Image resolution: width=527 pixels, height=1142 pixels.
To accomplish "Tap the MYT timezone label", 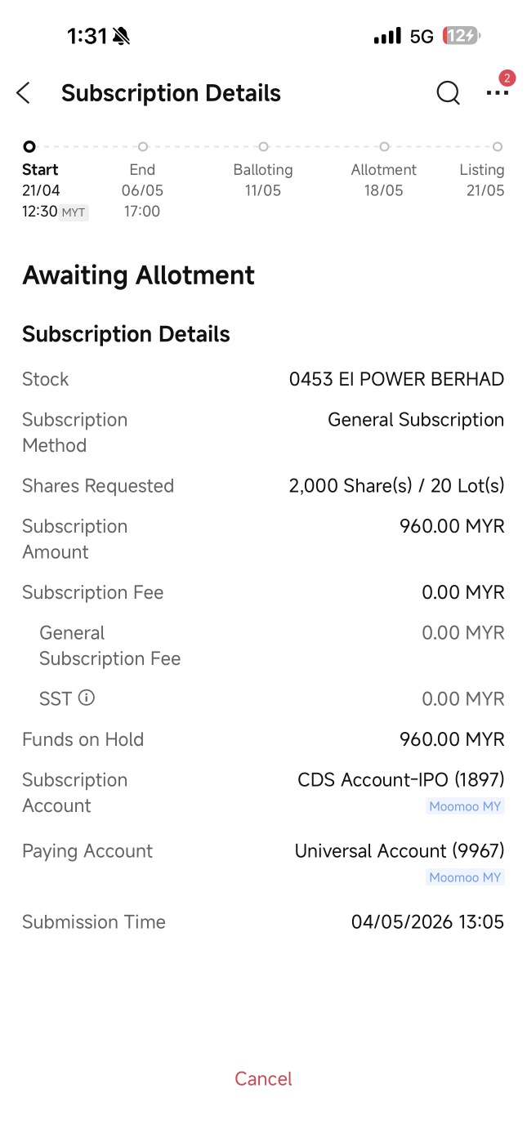I will point(74,212).
